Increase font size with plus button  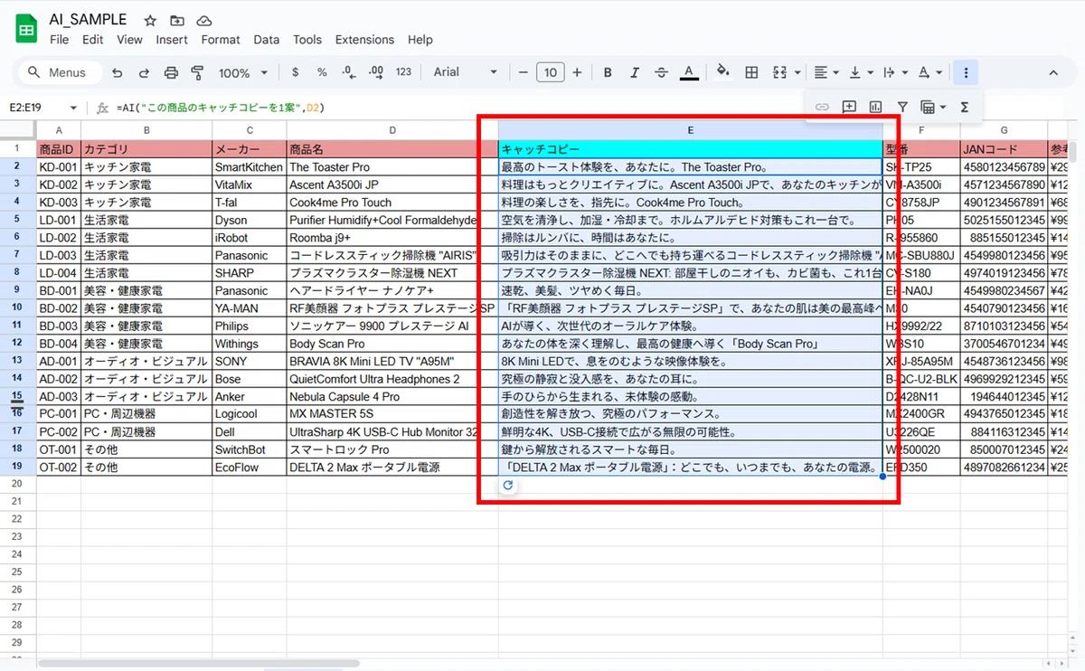click(577, 72)
